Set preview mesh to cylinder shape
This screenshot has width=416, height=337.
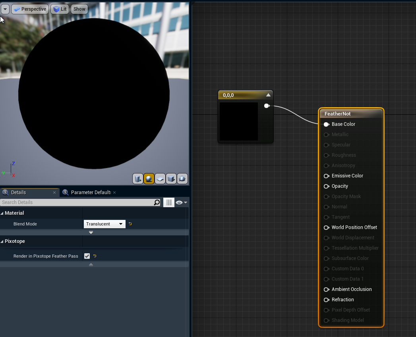[x=138, y=179]
